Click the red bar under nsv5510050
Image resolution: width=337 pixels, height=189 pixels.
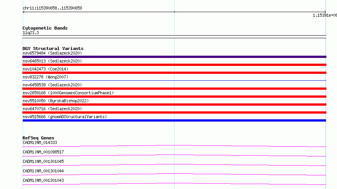pos(174,105)
